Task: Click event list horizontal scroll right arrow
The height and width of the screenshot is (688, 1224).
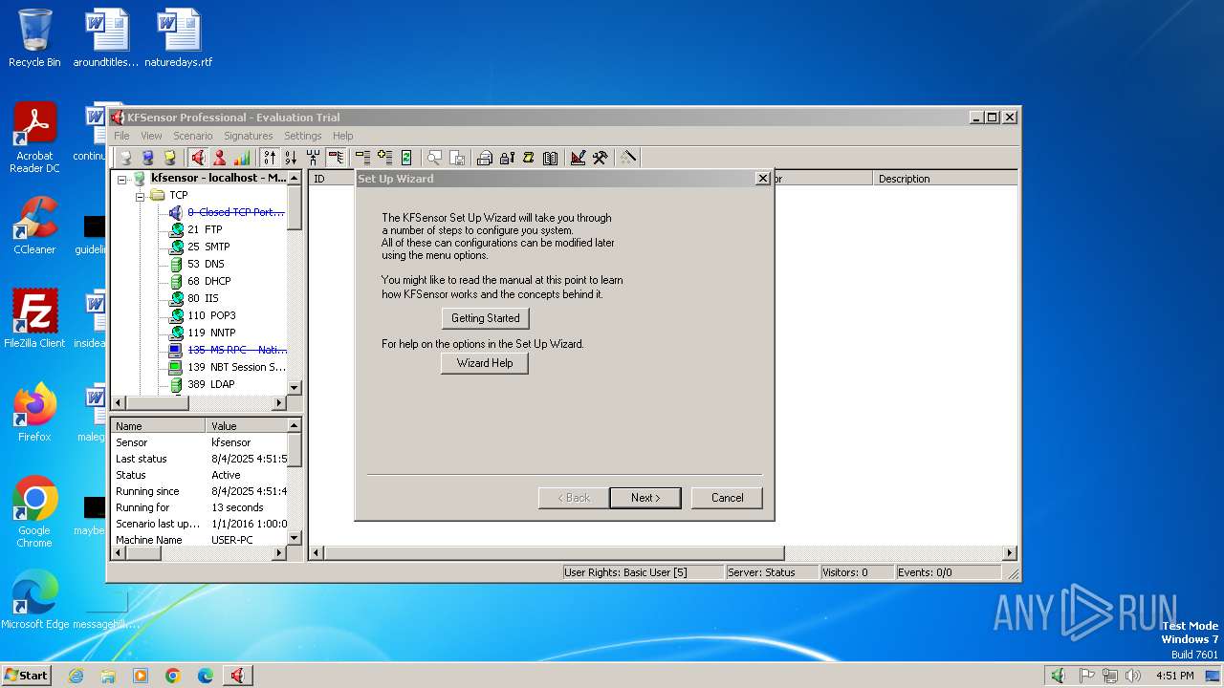Action: click(x=1009, y=553)
